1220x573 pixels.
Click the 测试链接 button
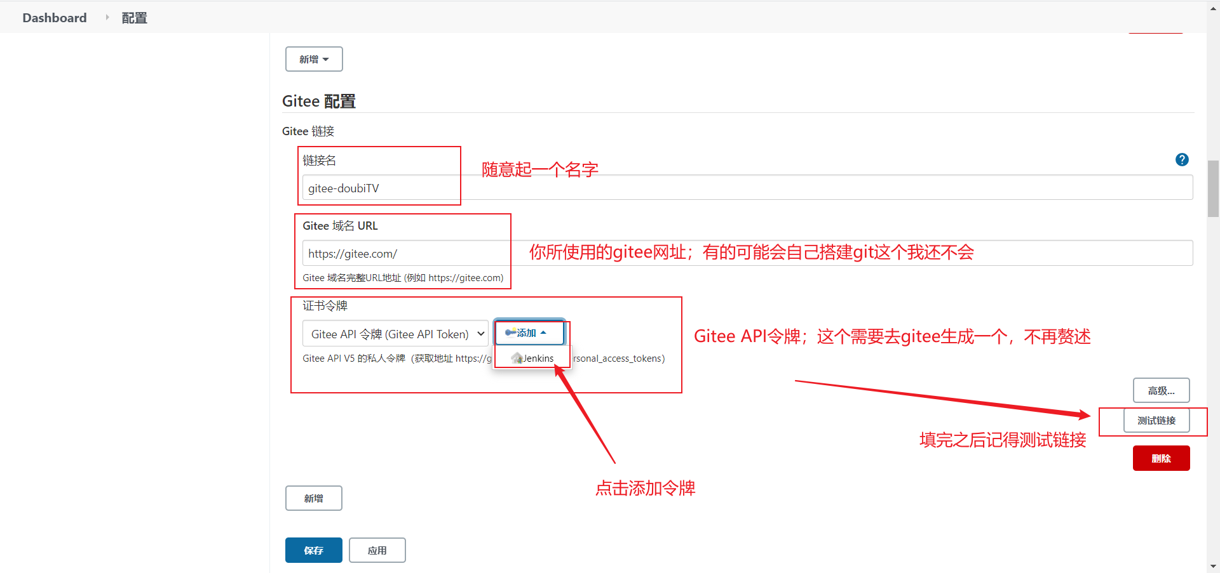1156,421
